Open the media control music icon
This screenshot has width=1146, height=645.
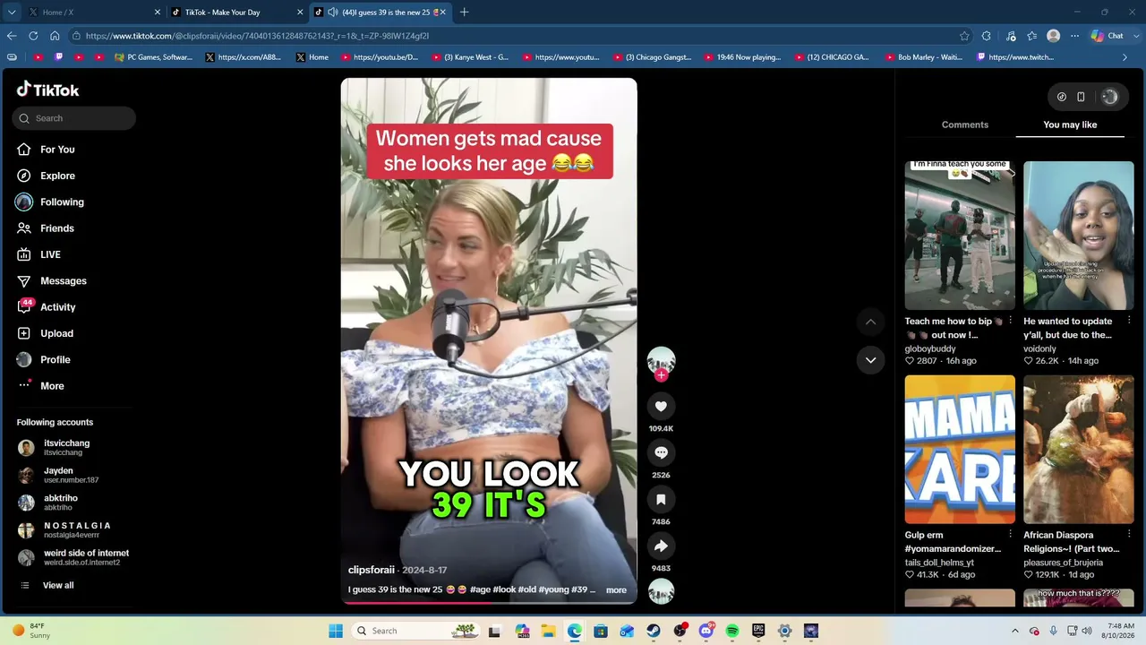[1011, 36]
